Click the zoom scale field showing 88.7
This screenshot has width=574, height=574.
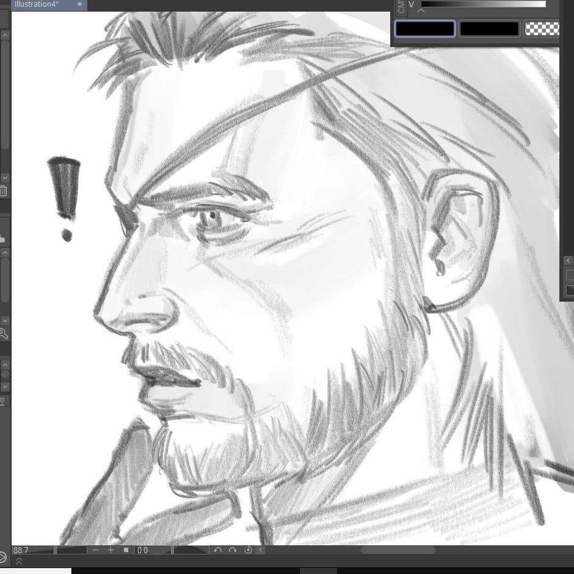[33, 550]
